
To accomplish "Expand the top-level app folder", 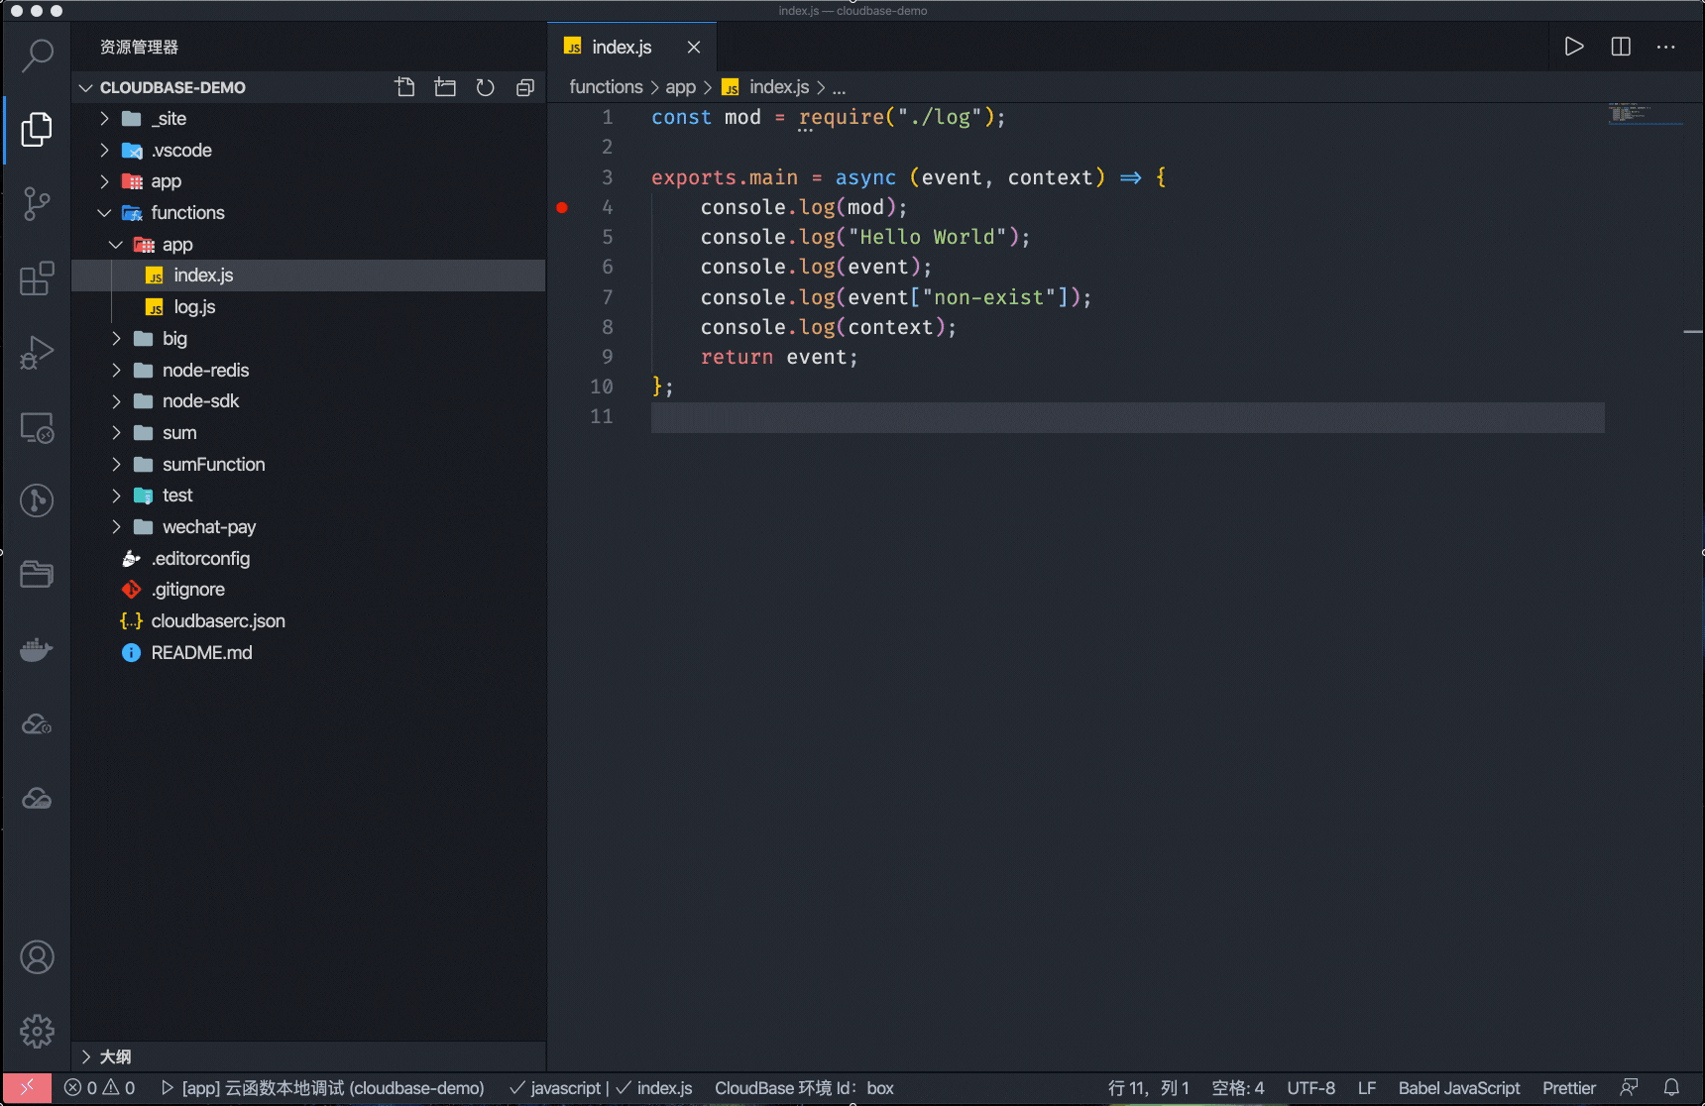I will point(104,181).
